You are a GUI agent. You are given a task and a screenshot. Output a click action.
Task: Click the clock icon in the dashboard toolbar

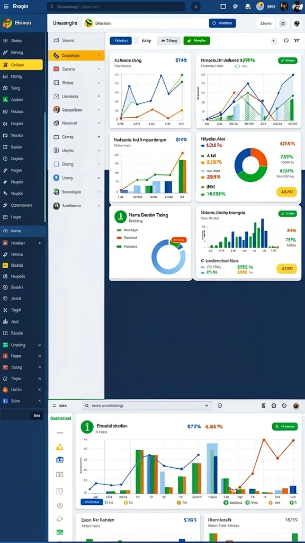286,40
